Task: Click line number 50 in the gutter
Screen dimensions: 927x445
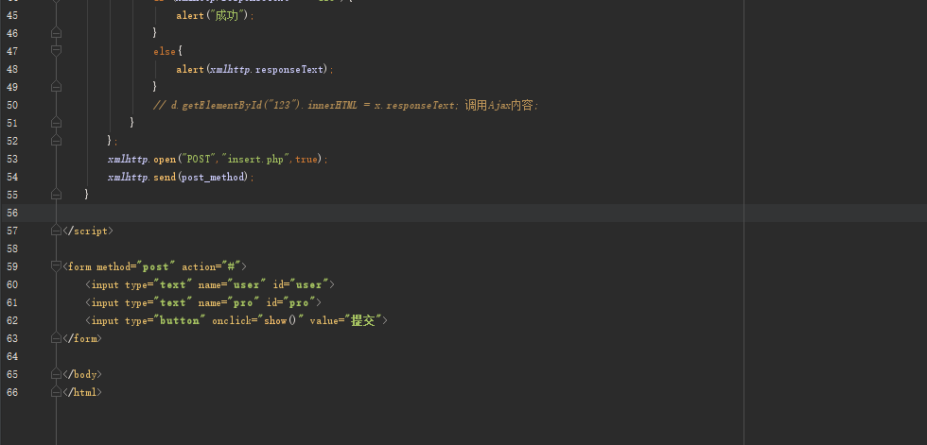Action: pos(11,105)
